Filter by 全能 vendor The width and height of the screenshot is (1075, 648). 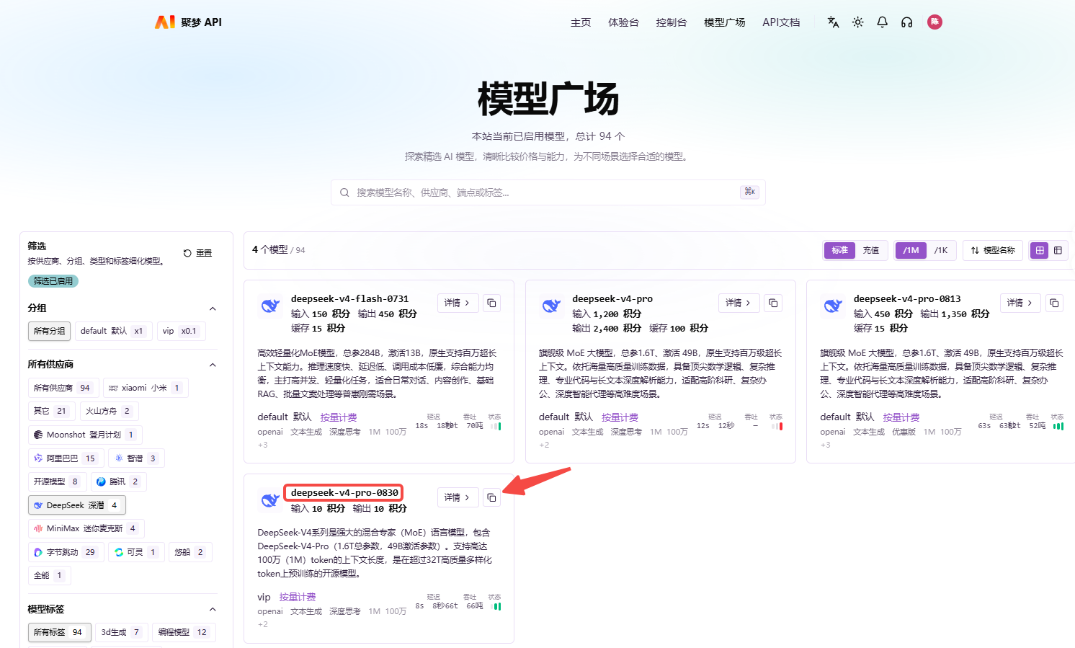(x=49, y=575)
